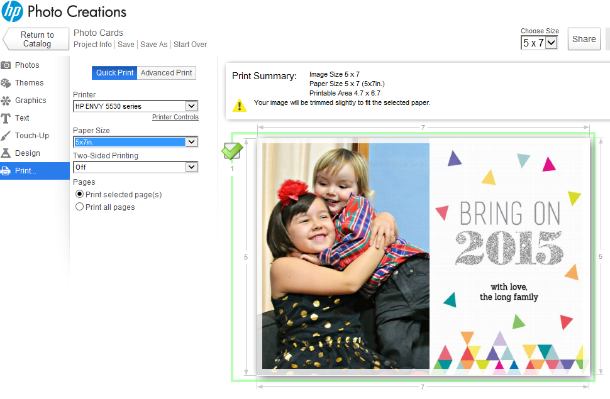Open the Text panel label
Image resolution: width=610 pixels, height=399 pixels.
(x=22, y=118)
